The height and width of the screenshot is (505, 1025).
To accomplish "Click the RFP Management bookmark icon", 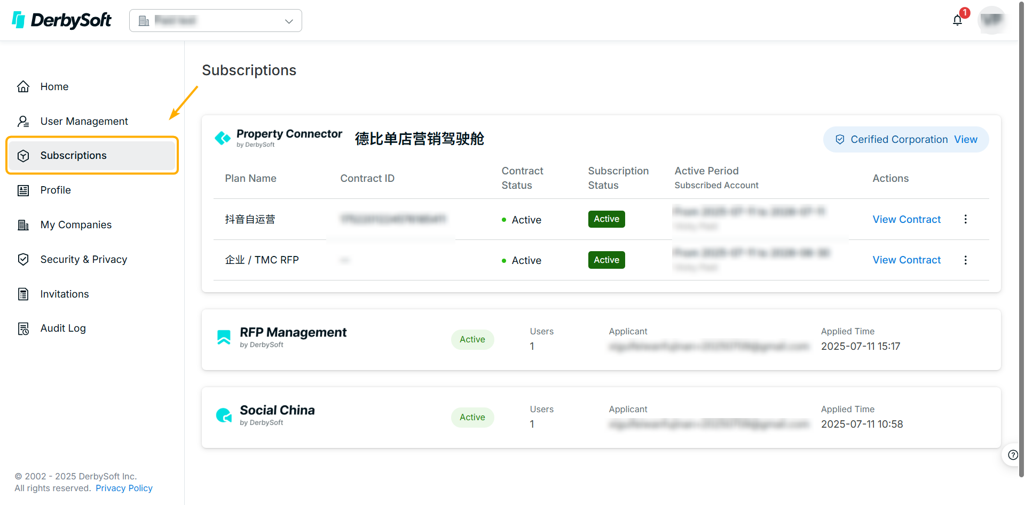I will (x=224, y=337).
